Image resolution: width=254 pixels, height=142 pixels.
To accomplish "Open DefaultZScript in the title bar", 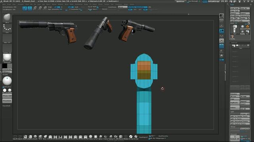I will [x=214, y=2].
